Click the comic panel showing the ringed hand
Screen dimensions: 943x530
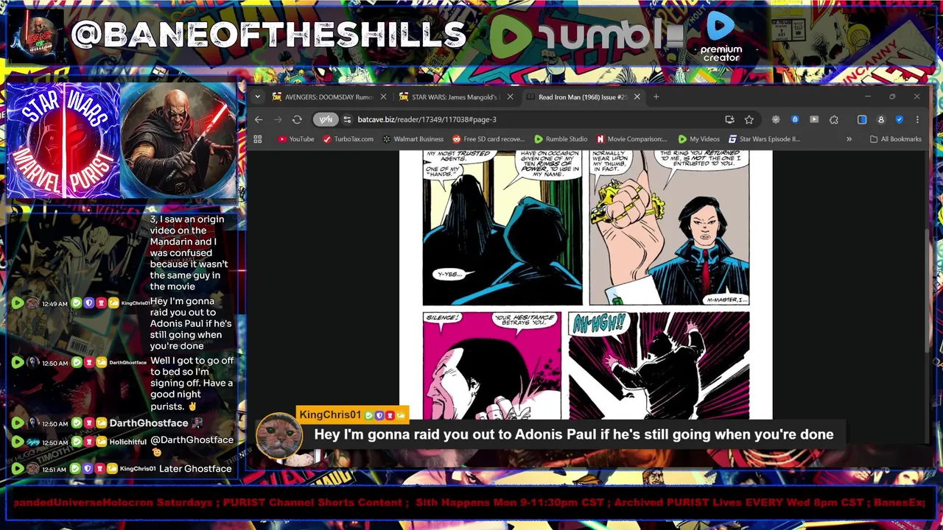669,227
